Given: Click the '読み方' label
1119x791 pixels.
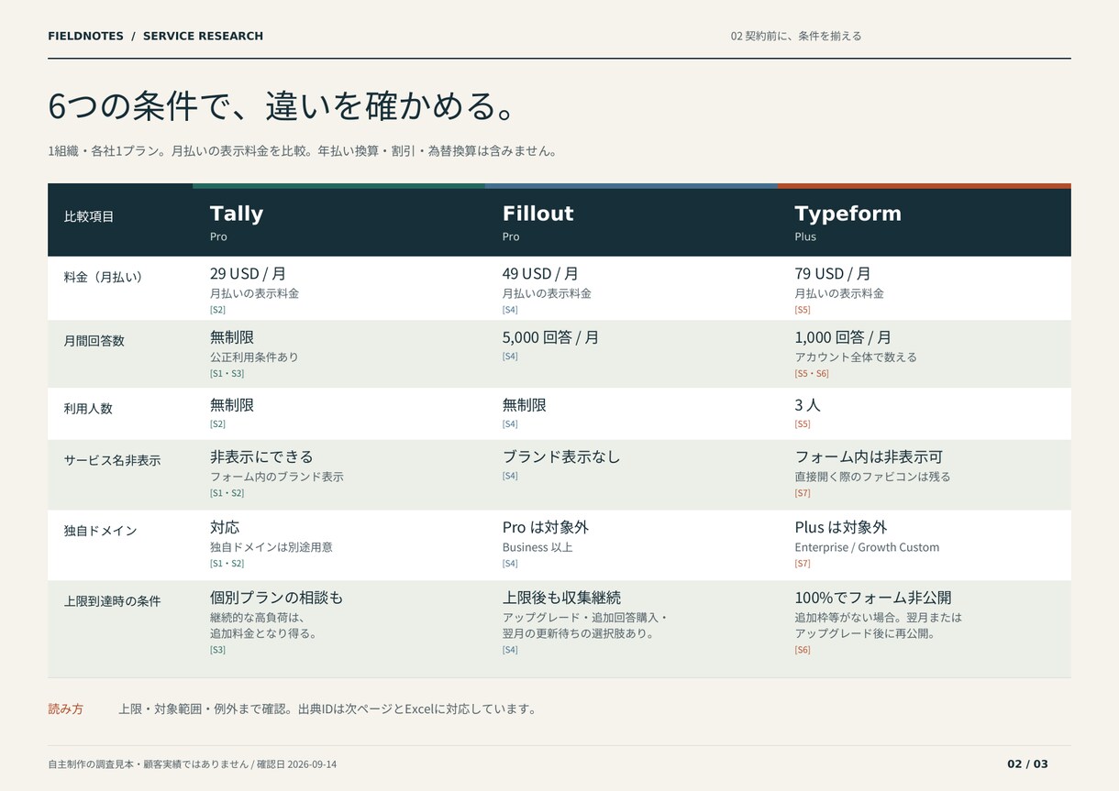Looking at the screenshot, I should (65, 709).
